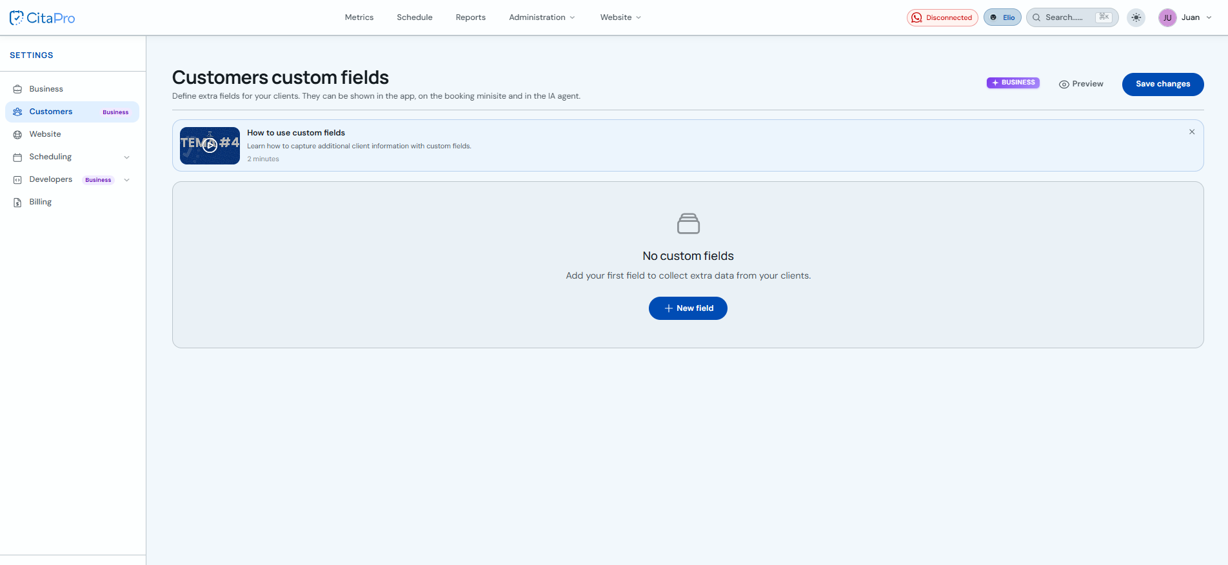Viewport: 1228px width, 565px height.
Task: Open Website settings in sidebar
Action: (x=72, y=134)
